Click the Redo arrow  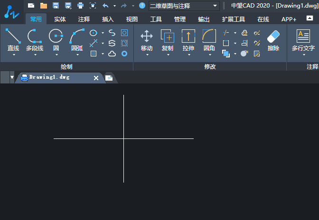(x=124, y=6)
